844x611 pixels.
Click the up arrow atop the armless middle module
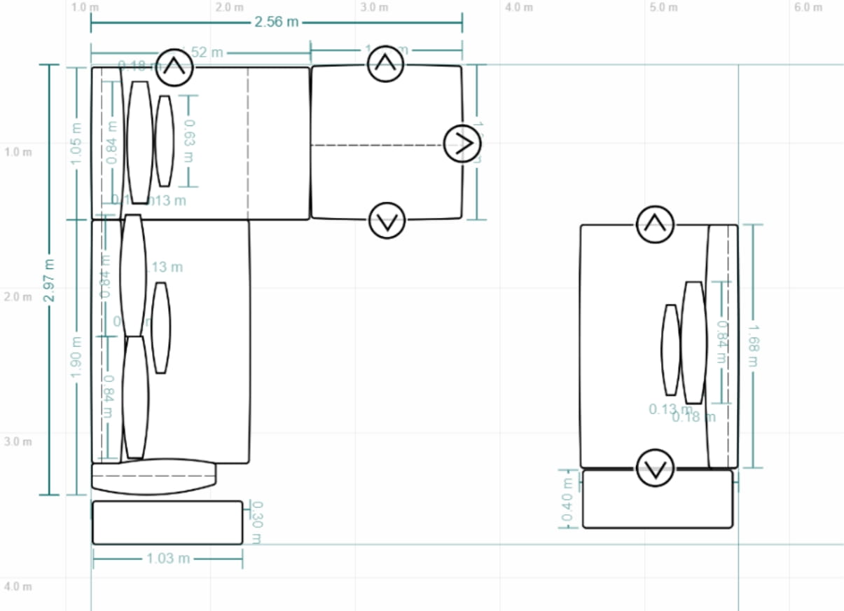pyautogui.click(x=385, y=64)
